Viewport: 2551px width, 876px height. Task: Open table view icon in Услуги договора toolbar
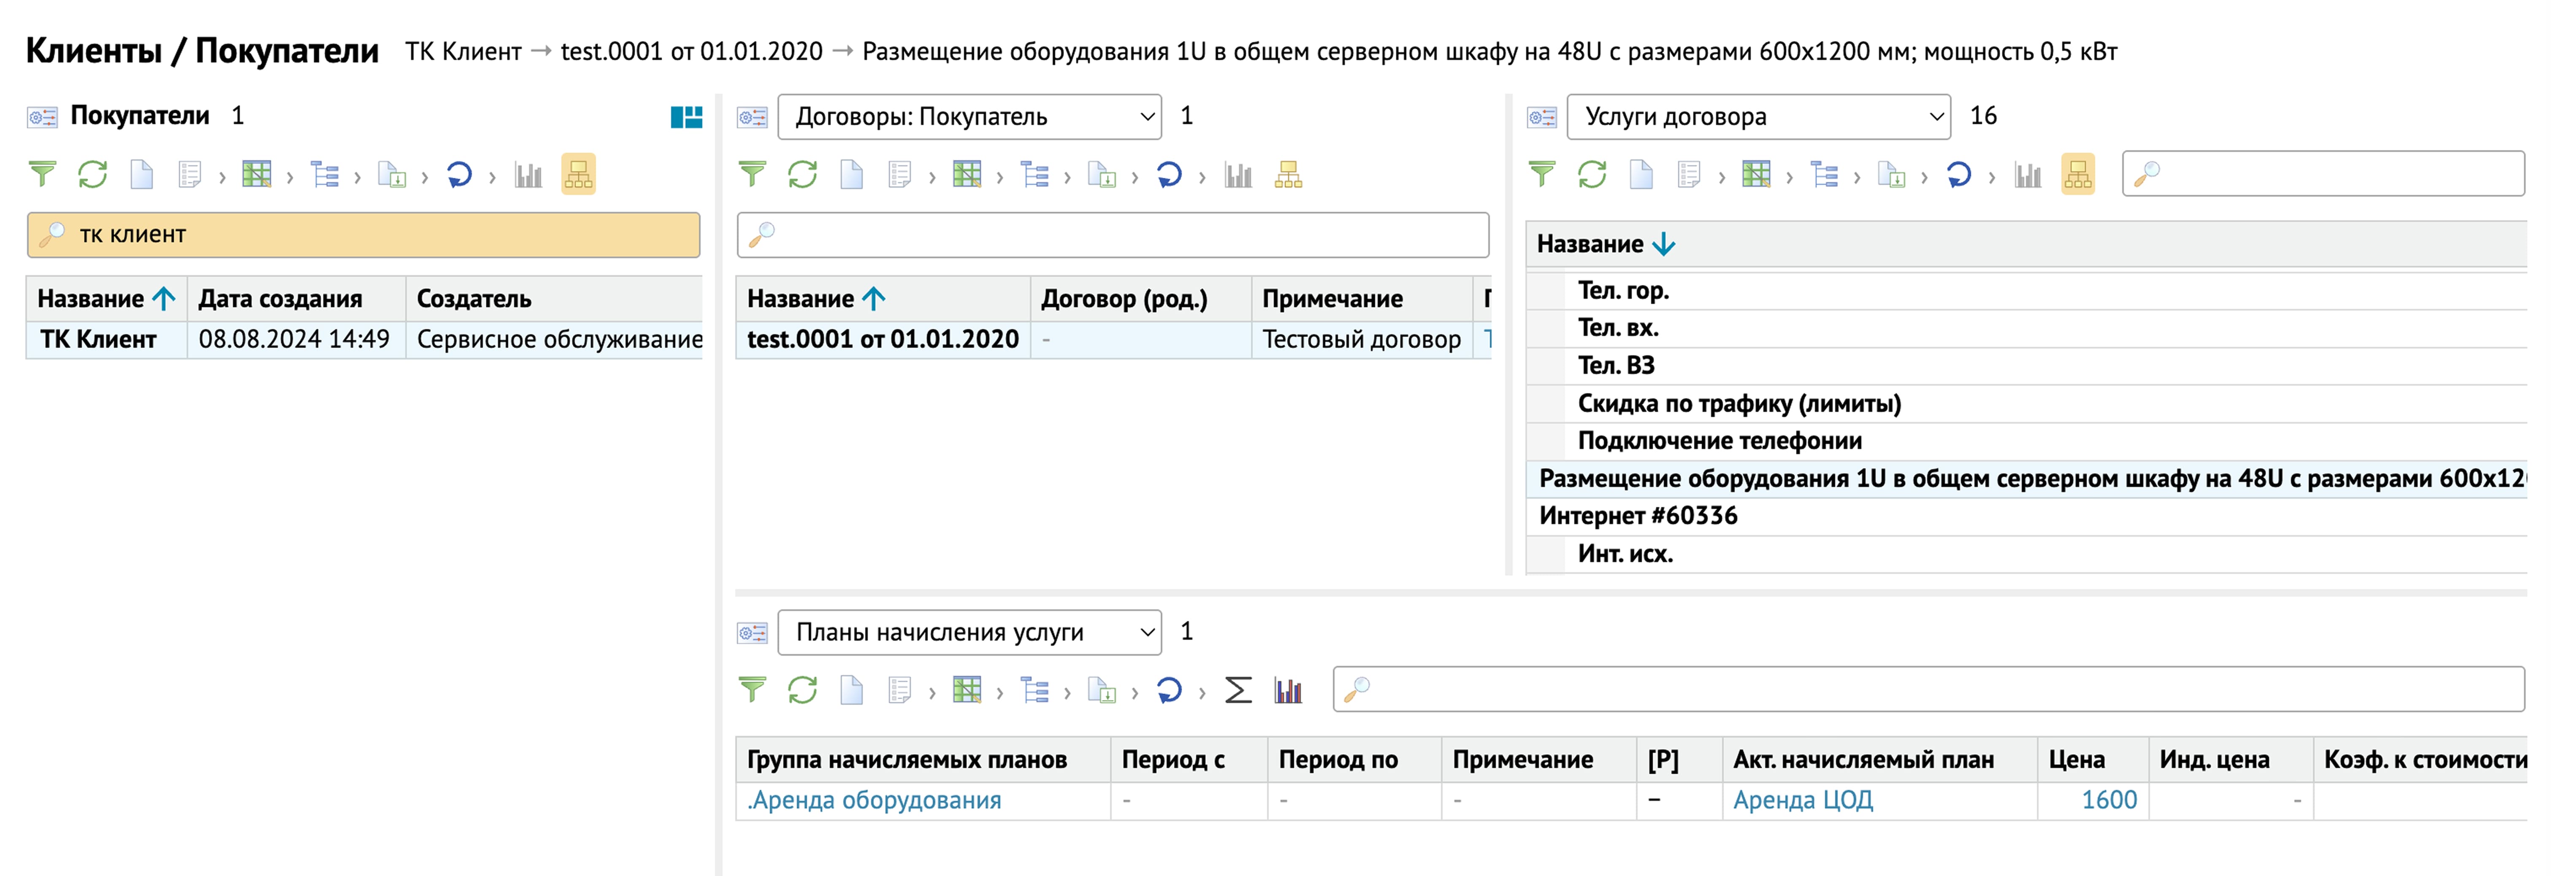tap(1756, 175)
